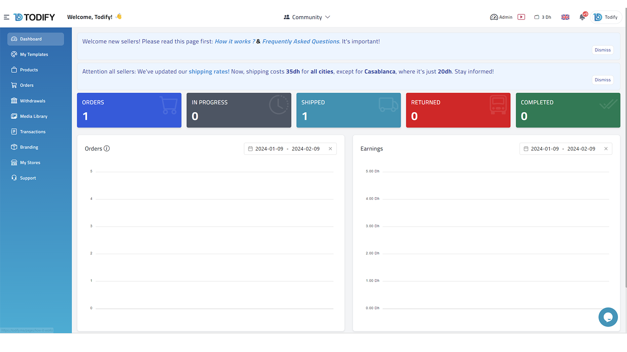This screenshot has height=352, width=627.
Task: Click the SHIPPED stat card
Action: click(x=349, y=110)
